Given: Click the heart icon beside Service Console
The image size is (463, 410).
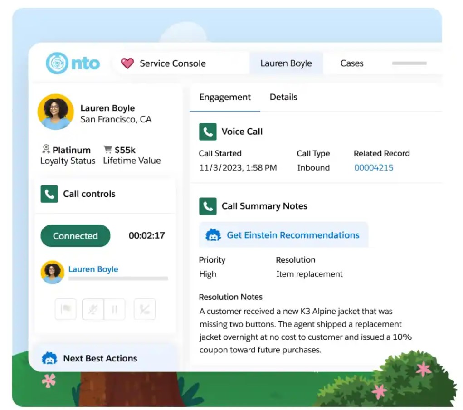Looking at the screenshot, I should (127, 63).
